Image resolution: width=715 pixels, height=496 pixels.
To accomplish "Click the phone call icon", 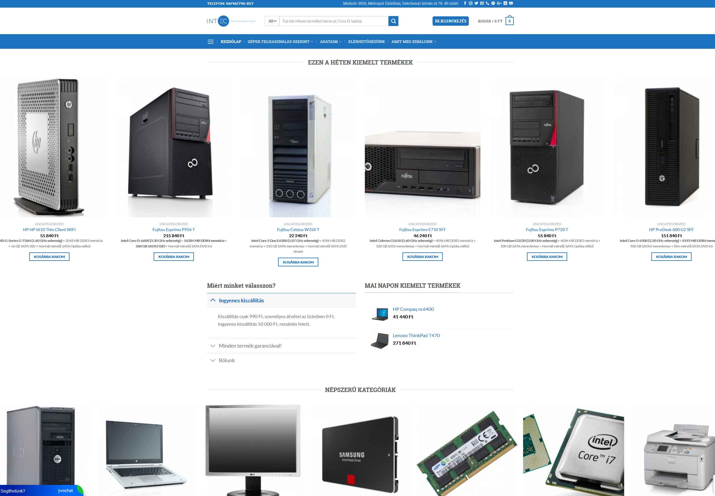I will [x=487, y=4].
